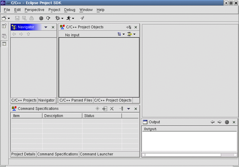
Task: Open Command Specifications view menu triangle
Action: click(x=129, y=109)
